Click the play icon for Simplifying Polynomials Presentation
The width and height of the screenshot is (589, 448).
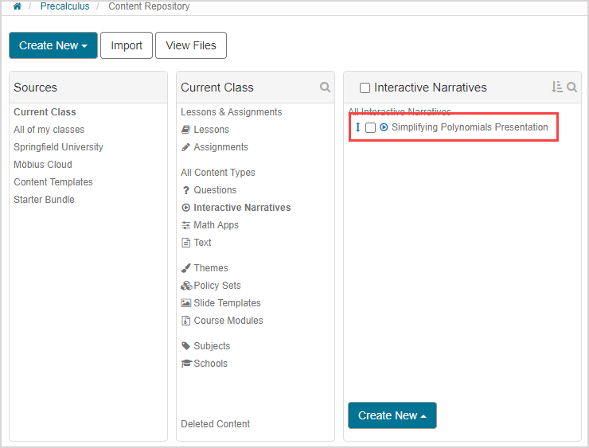point(384,127)
